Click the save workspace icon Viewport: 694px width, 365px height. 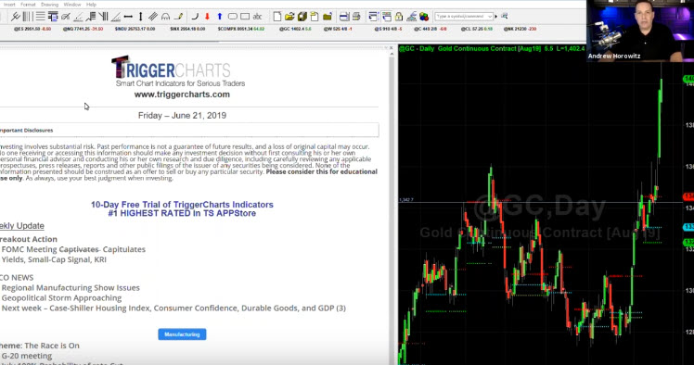pyautogui.click(x=302, y=17)
